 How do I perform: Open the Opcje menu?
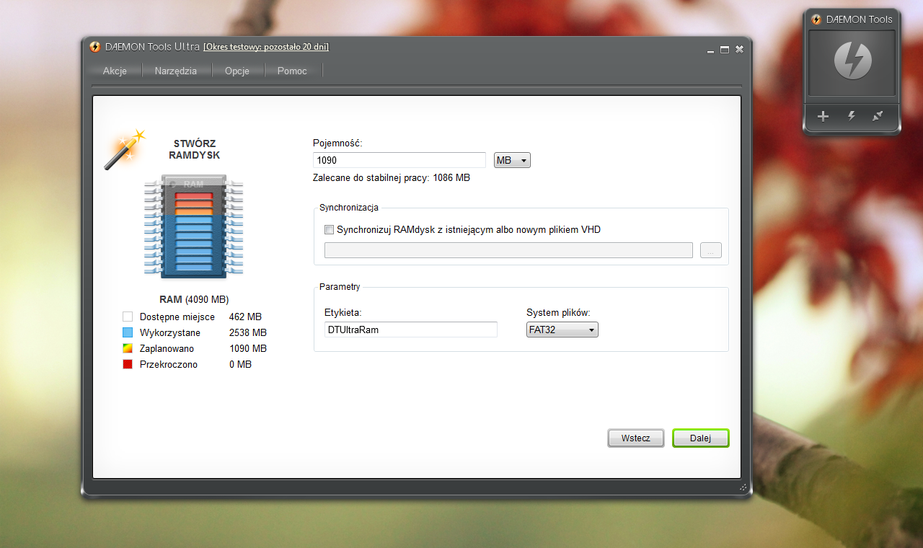coord(237,71)
